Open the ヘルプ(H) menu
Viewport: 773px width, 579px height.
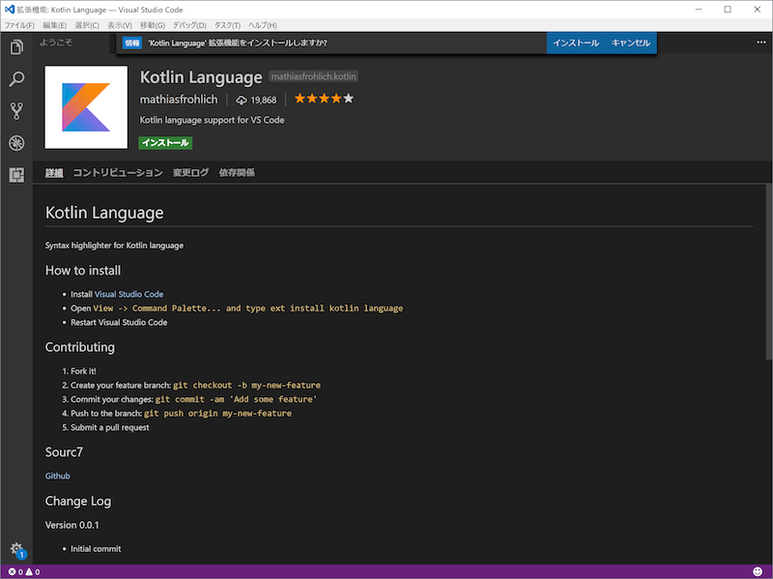262,25
